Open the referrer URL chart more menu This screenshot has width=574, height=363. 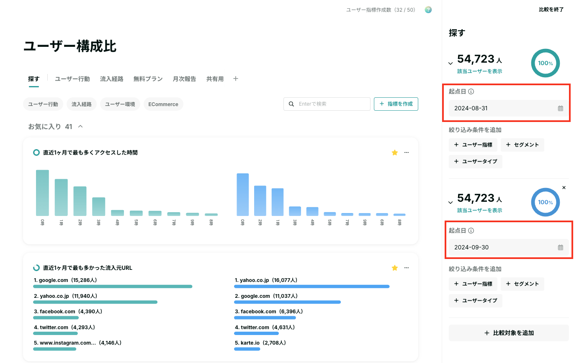(407, 268)
